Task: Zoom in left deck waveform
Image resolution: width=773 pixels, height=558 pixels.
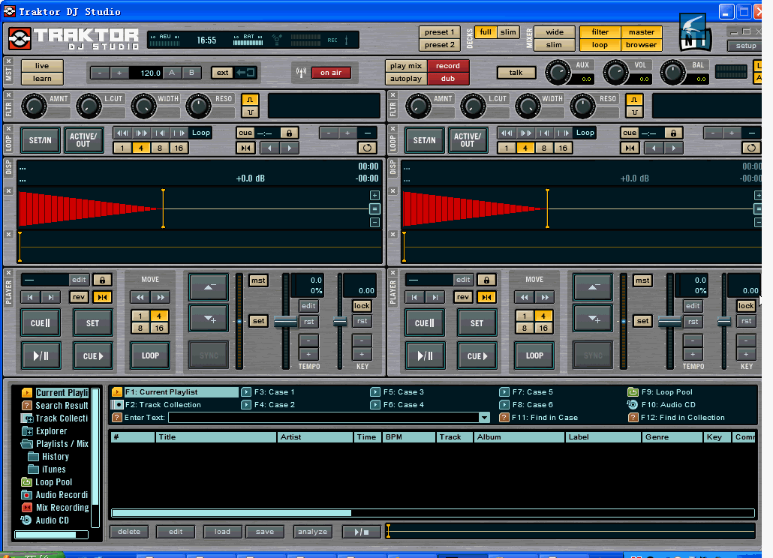Action: 374,196
